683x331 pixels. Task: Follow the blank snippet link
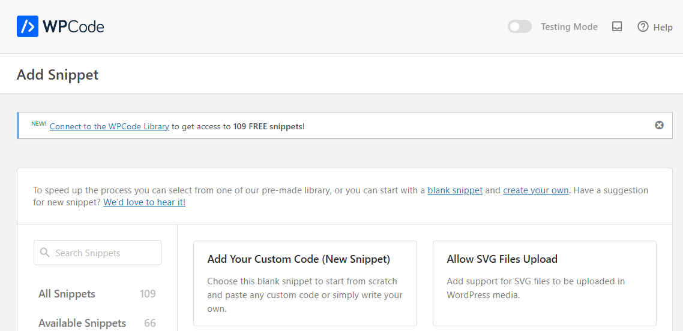tap(455, 190)
